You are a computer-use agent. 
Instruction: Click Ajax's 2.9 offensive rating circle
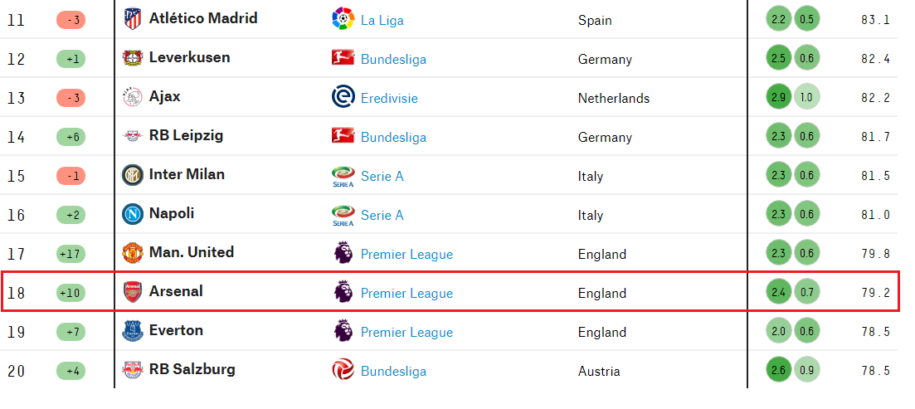pos(778,98)
